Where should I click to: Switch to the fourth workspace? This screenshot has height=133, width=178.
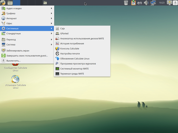click(x=39, y=3)
